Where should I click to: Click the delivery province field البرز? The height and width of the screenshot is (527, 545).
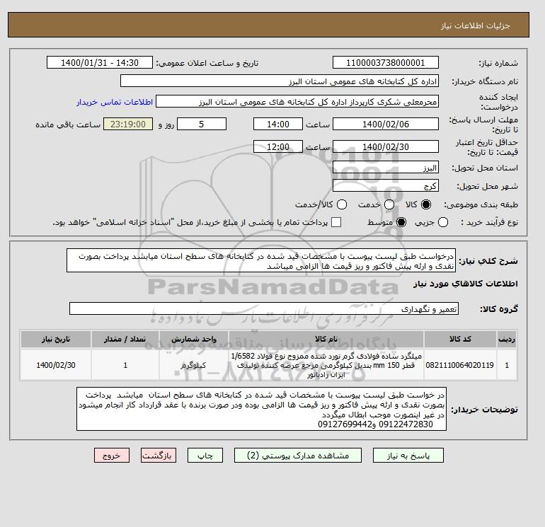coord(386,168)
